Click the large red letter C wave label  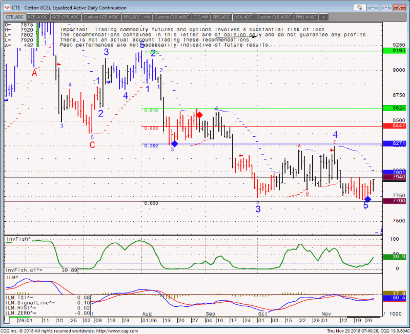pos(92,145)
